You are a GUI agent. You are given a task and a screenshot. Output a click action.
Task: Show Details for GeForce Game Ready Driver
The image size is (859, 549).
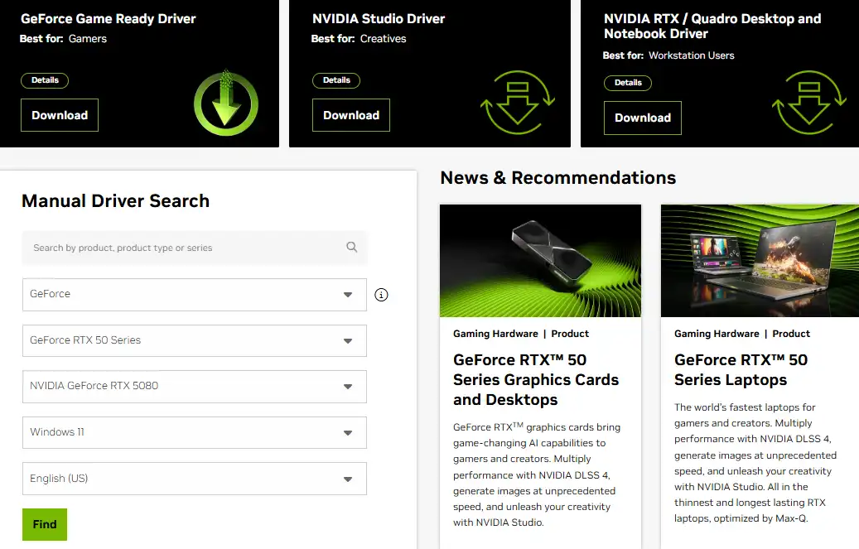coord(45,80)
